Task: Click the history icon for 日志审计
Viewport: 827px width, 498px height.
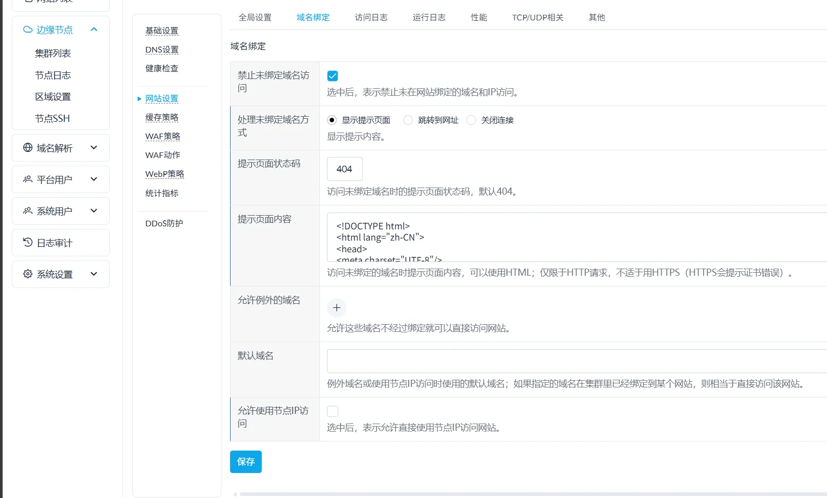Action: click(x=28, y=243)
